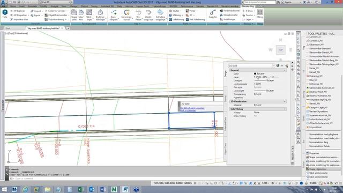Click the 'Click to customize' link
The height and width of the screenshot is (193, 343).
(188, 110)
